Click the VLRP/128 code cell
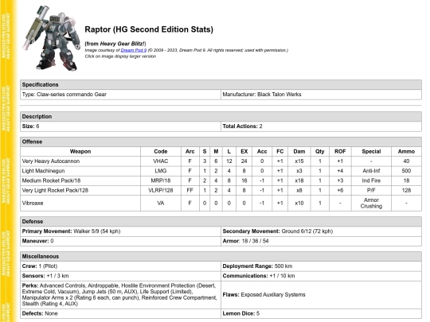 point(161,190)
